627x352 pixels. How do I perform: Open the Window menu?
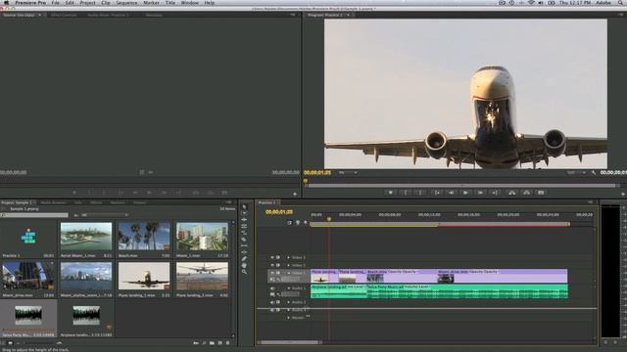(189, 3)
